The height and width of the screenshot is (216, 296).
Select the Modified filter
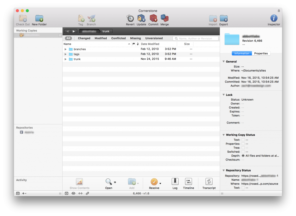(x=101, y=38)
